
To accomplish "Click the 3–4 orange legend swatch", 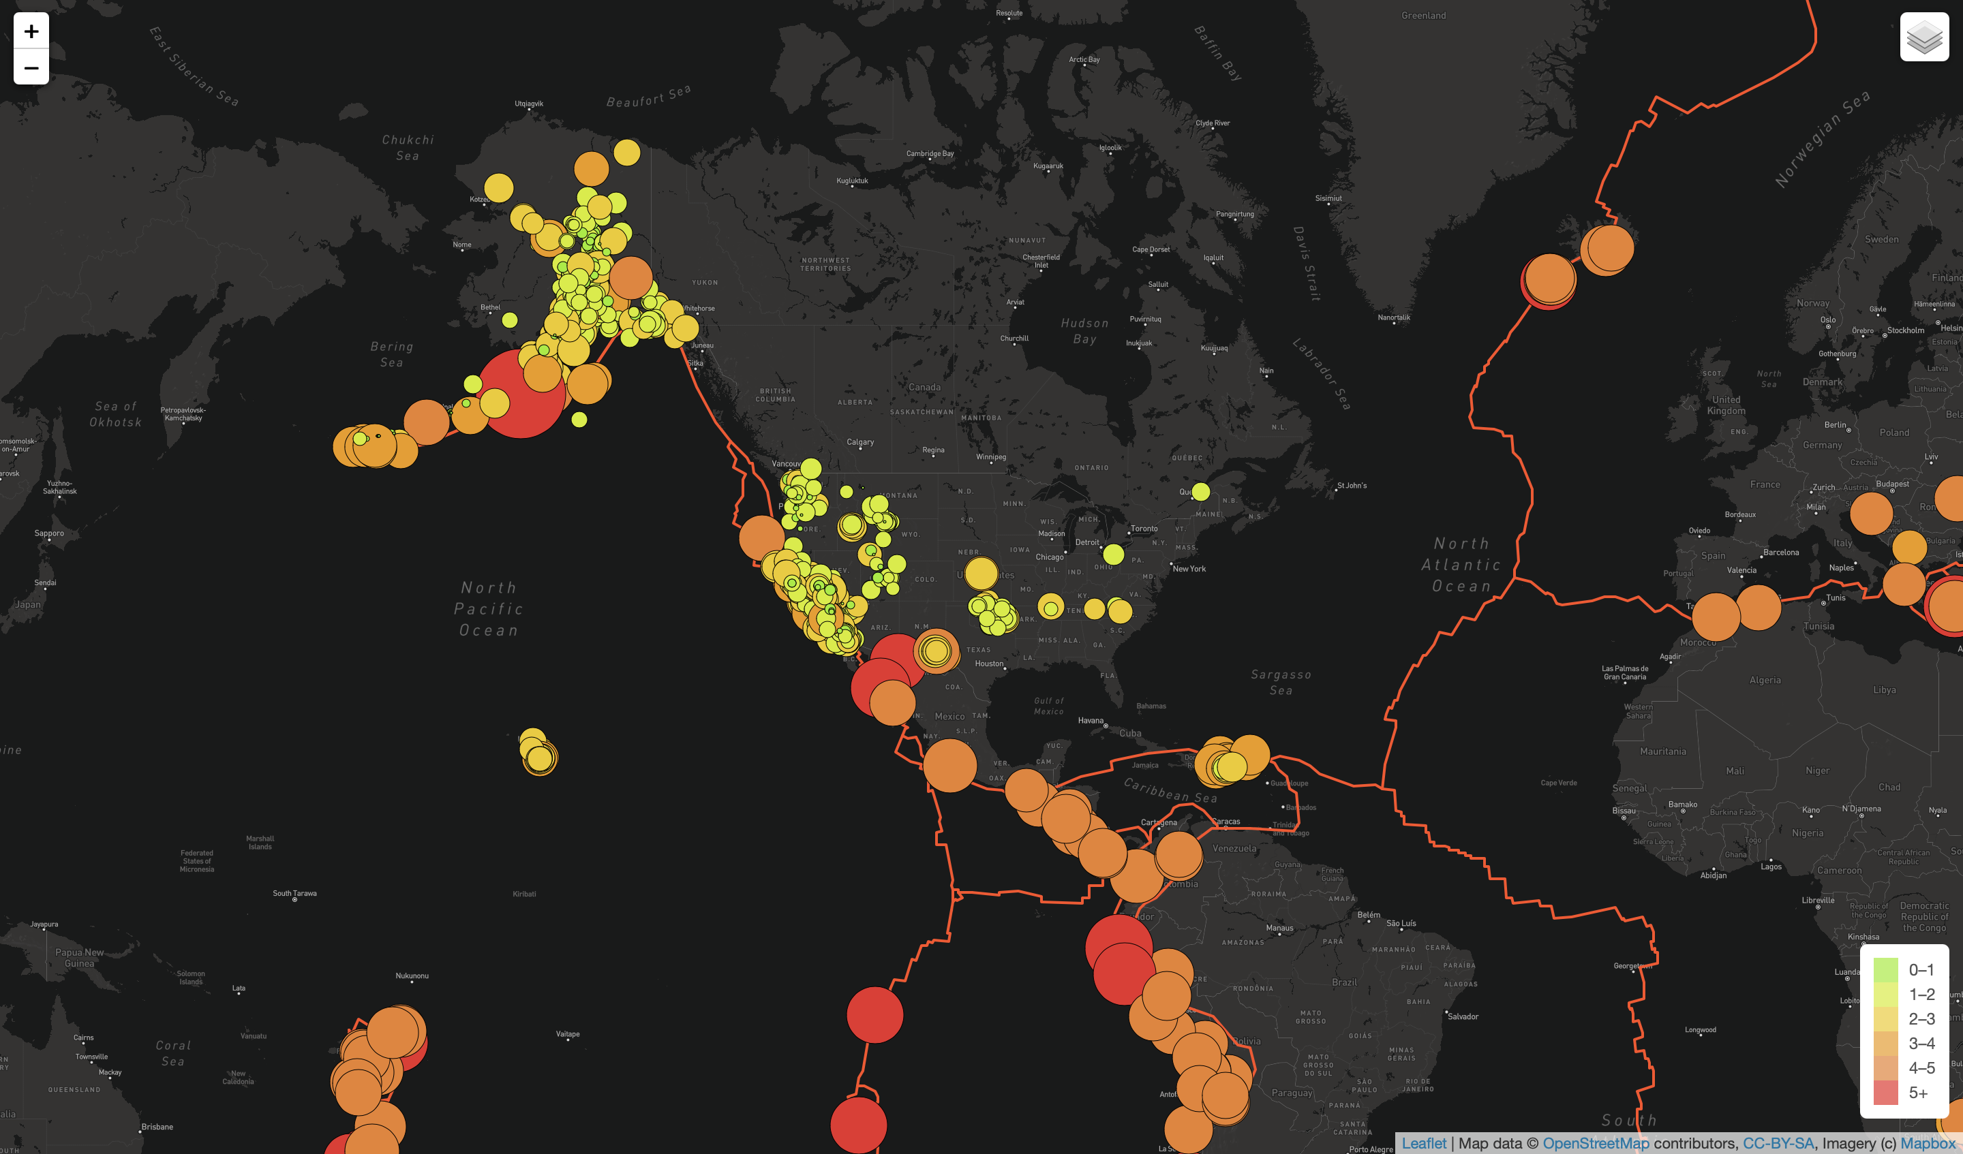I will coord(1885,1044).
